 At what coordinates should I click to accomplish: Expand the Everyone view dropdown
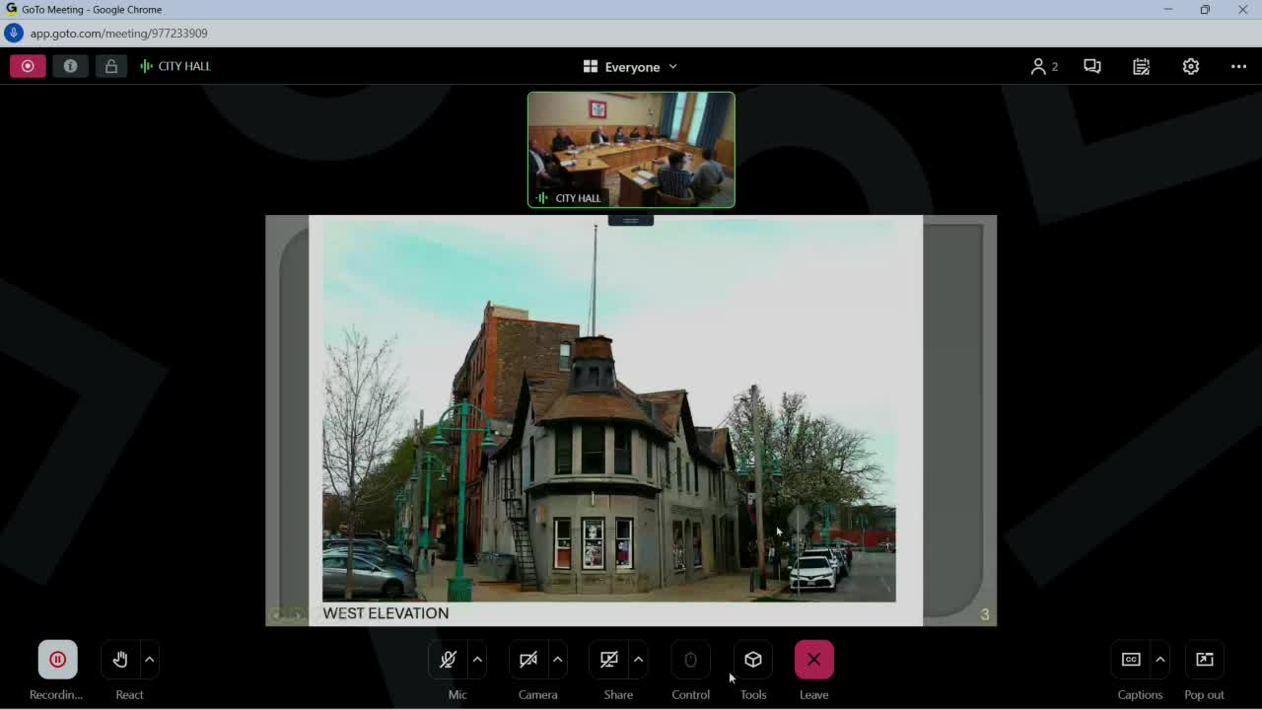point(631,67)
